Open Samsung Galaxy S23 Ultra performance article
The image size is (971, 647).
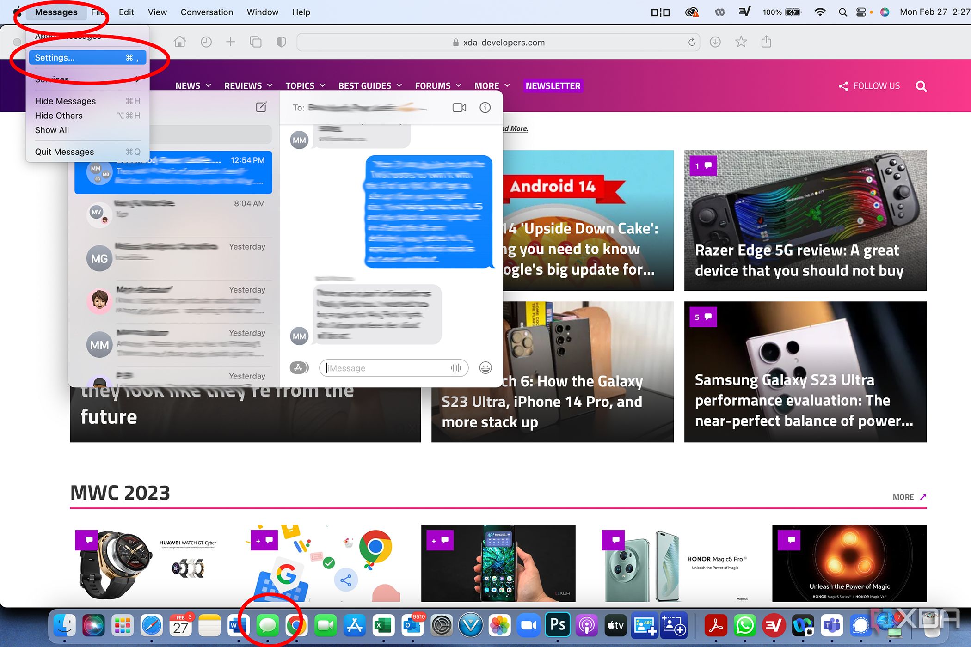[x=805, y=372]
